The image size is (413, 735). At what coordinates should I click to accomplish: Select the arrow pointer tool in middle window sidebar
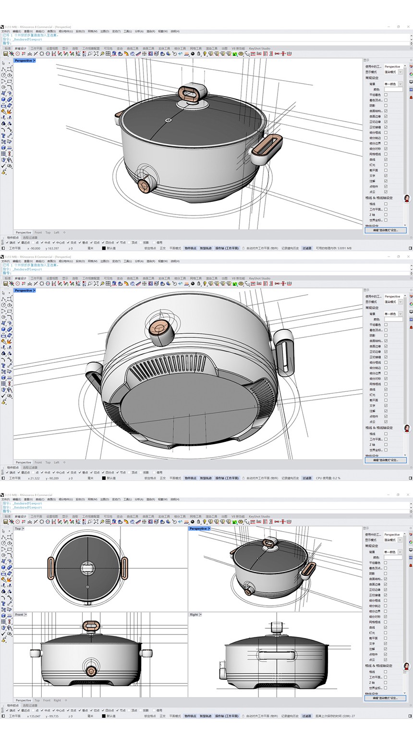(3, 293)
